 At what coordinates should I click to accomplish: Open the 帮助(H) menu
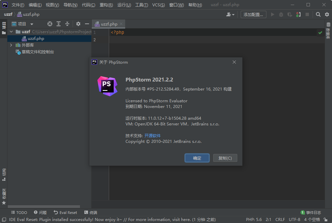coord(195,5)
